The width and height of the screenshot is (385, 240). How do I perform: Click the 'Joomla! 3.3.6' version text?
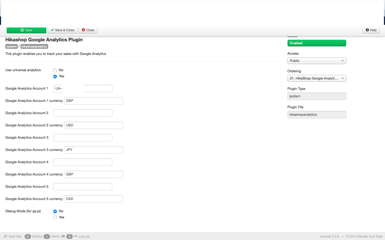click(x=329, y=237)
